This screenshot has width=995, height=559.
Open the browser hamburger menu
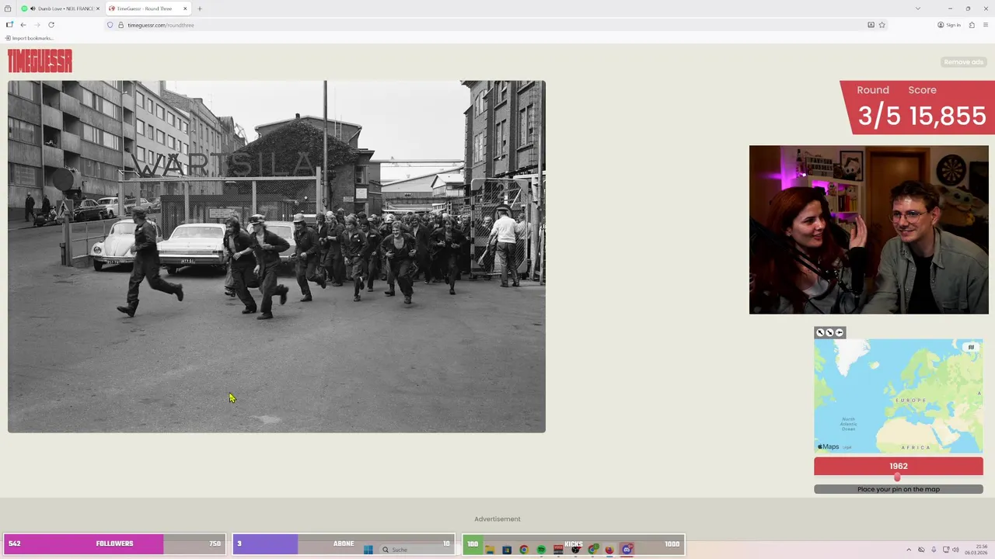pyautogui.click(x=986, y=25)
